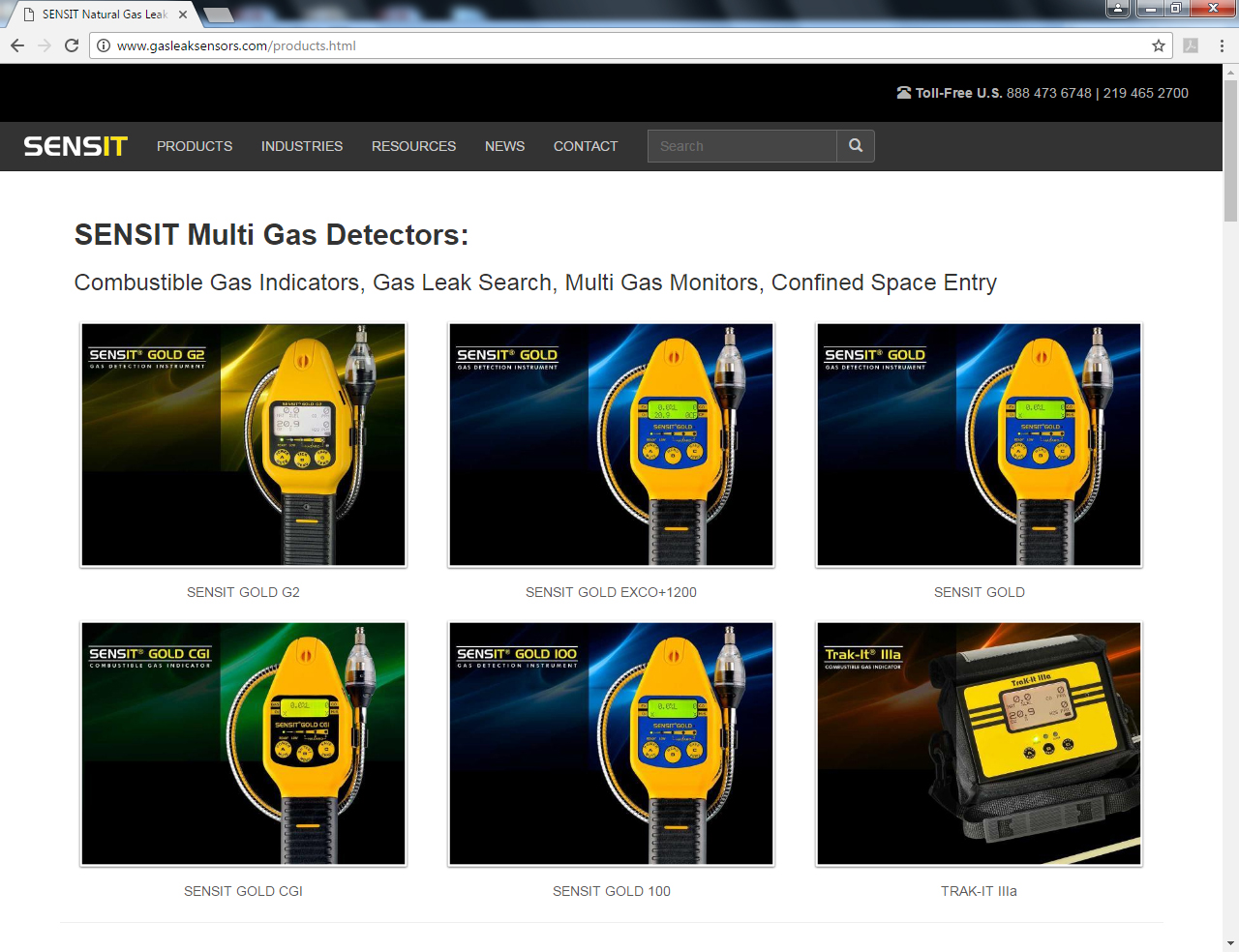
Task: Click the Combustible Gas Indicators subheading
Action: (x=535, y=283)
